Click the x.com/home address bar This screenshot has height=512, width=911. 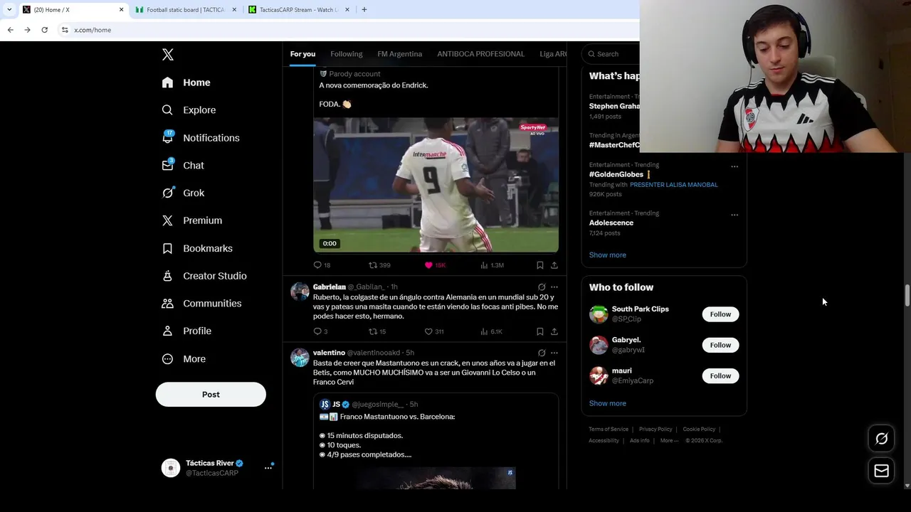pos(349,30)
